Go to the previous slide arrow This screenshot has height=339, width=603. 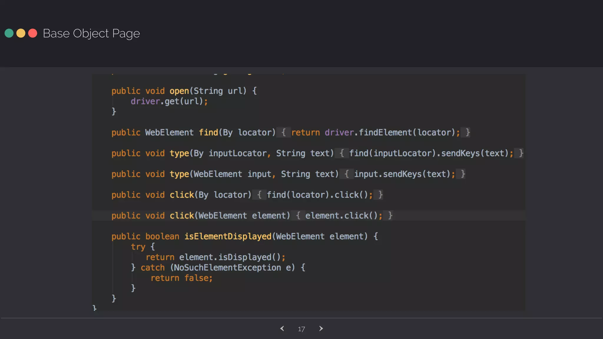282,328
